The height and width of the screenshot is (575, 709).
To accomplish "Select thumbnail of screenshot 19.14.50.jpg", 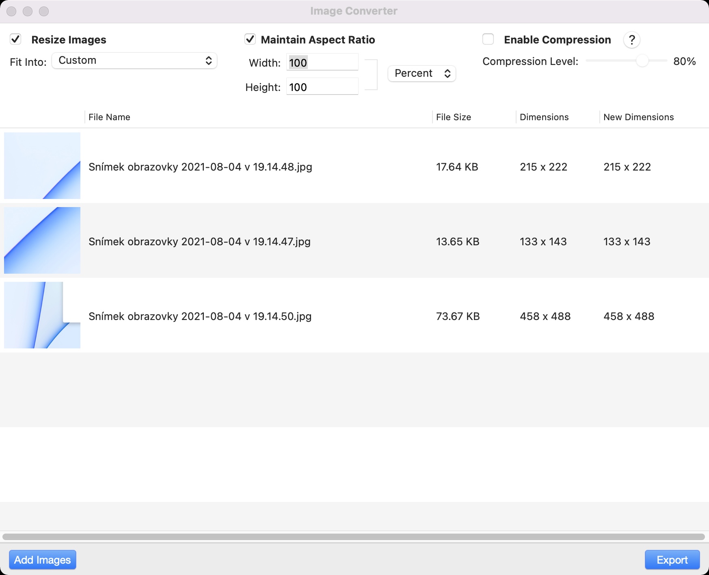I will pyautogui.click(x=42, y=315).
